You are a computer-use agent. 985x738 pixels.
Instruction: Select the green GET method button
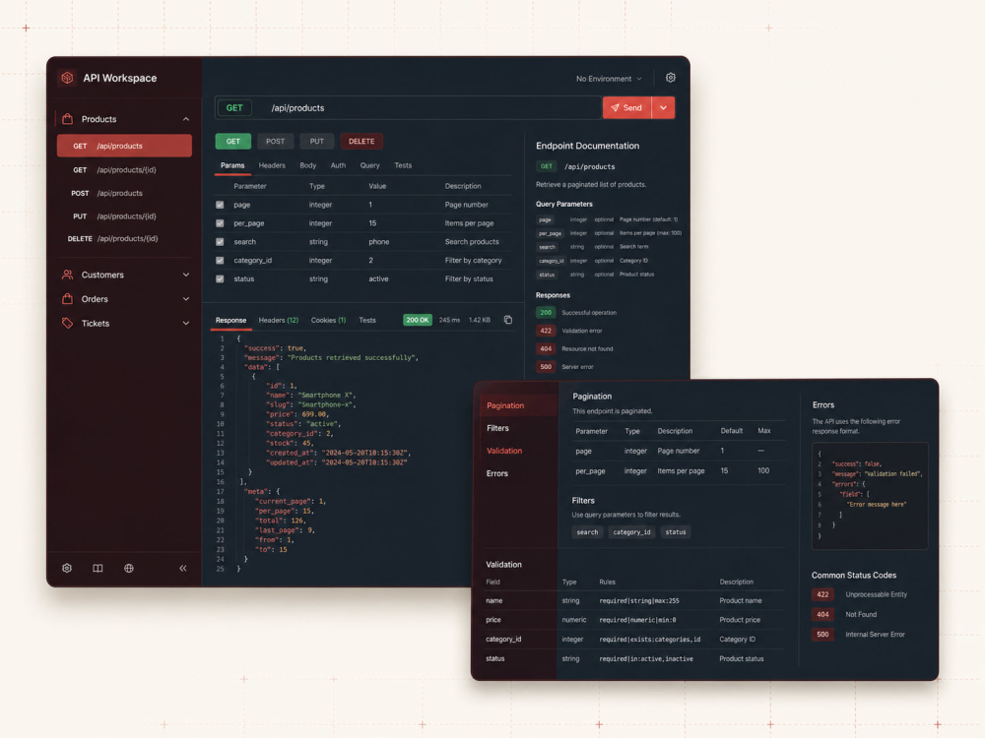(233, 141)
